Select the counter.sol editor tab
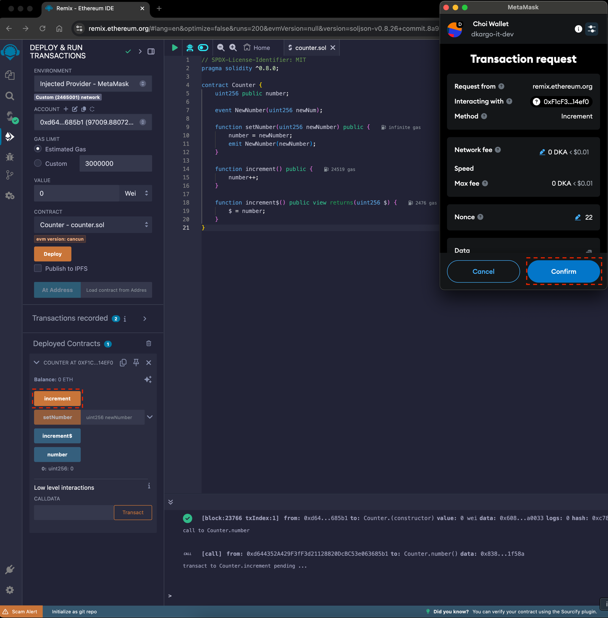The width and height of the screenshot is (608, 618). click(310, 47)
